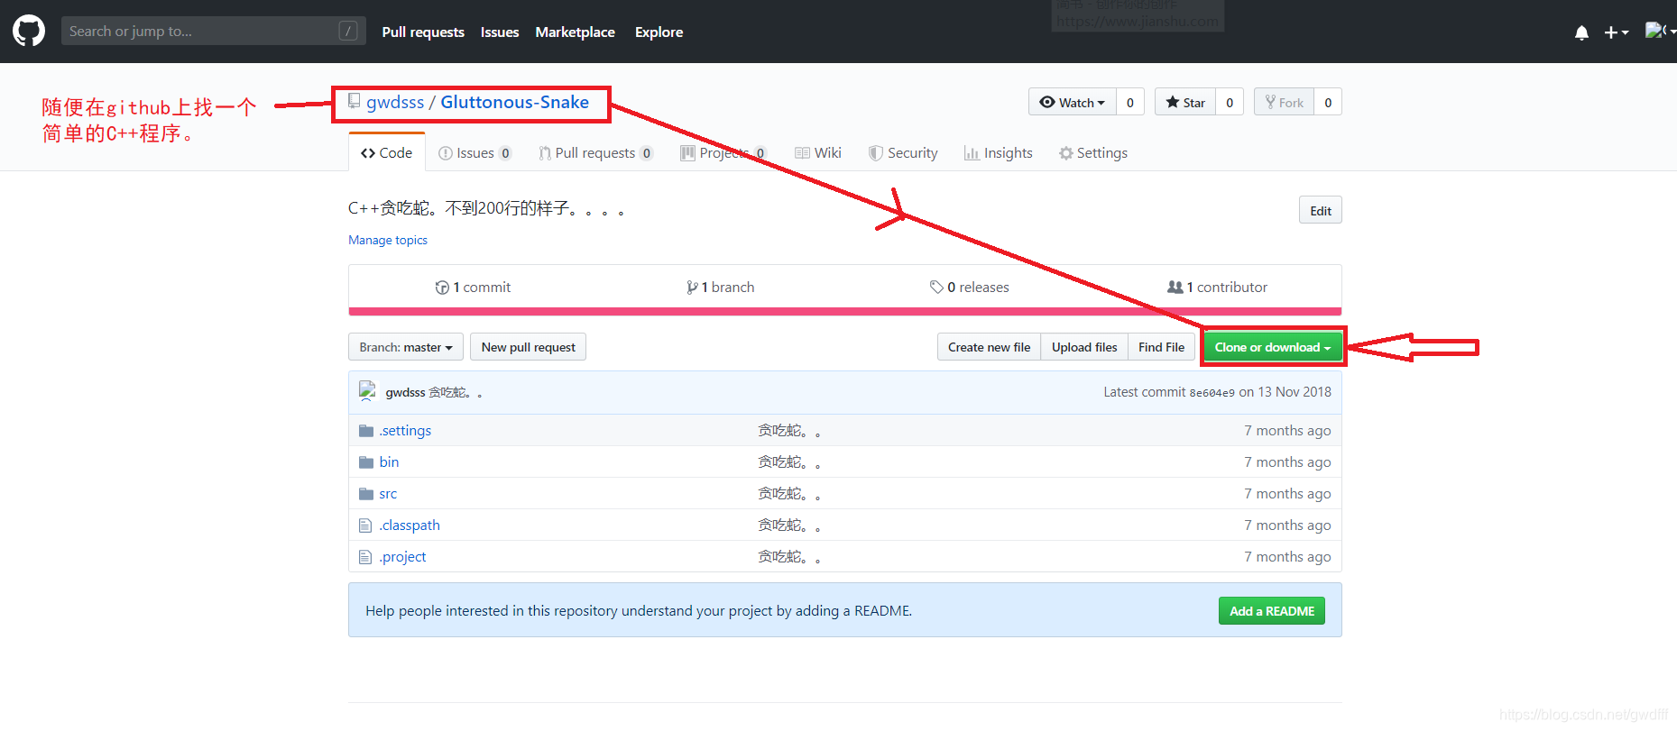Click Edit for the repository description
Screen dimensions: 1677x731
[x=1321, y=210]
